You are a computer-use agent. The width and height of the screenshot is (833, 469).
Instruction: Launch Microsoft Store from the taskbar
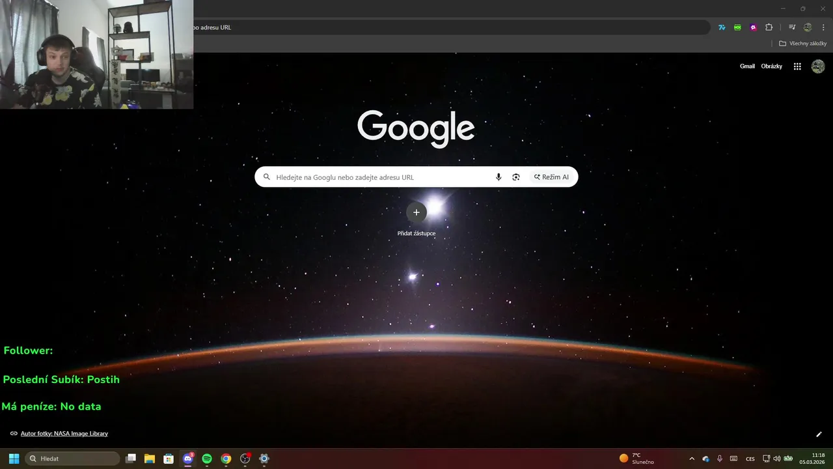[169, 459]
